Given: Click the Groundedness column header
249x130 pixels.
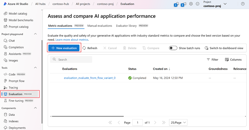Looking at the screenshot, I should click(x=218, y=69).
